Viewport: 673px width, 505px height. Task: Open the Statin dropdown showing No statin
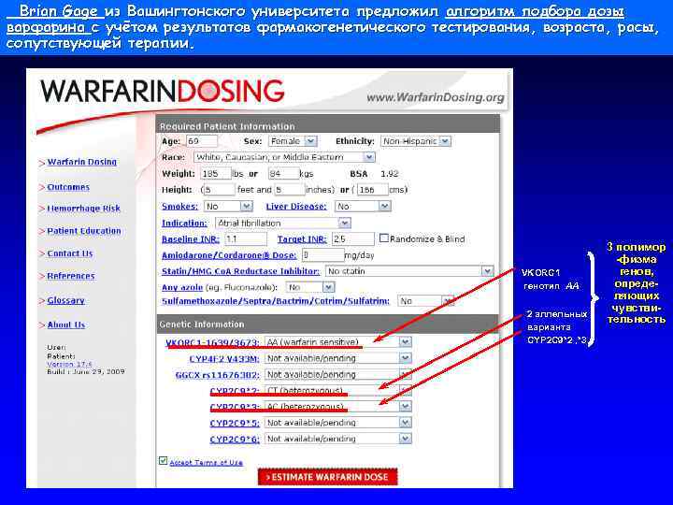409,271
